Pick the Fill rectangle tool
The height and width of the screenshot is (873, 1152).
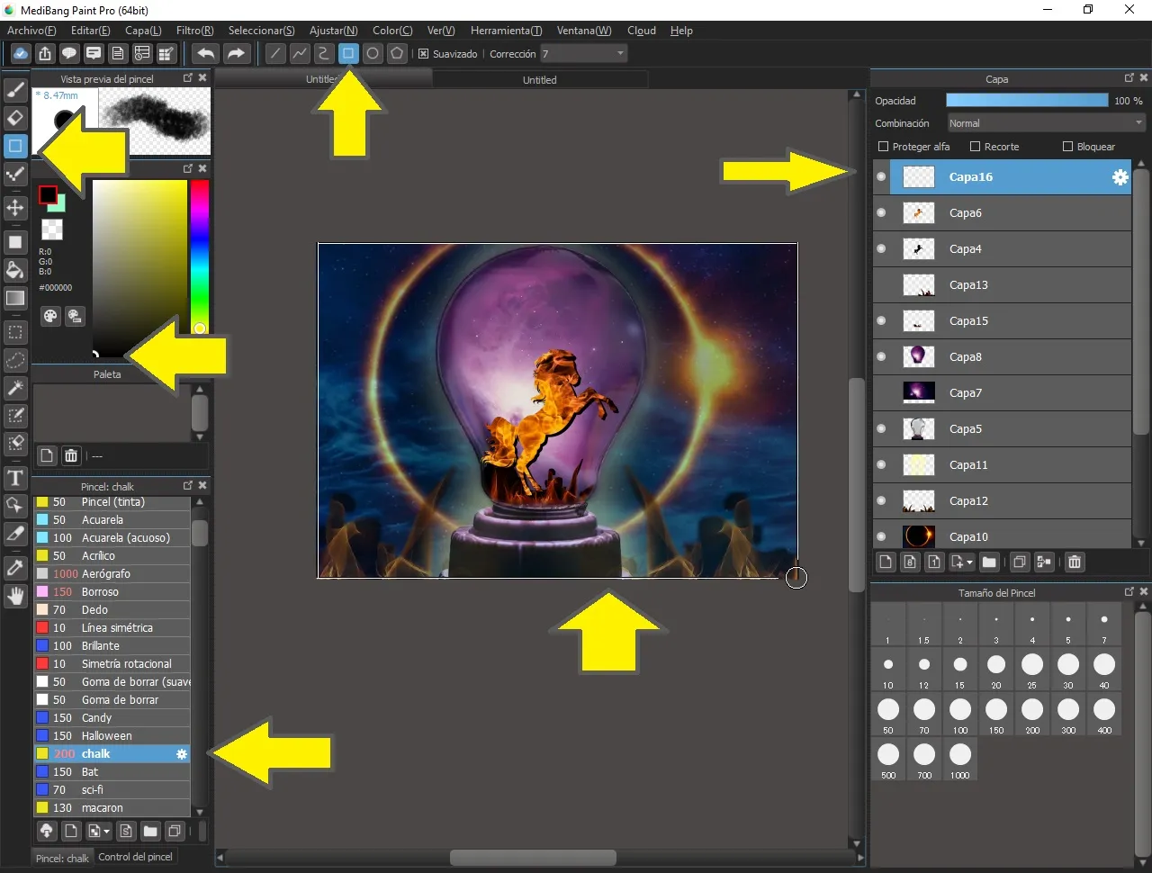coord(15,242)
